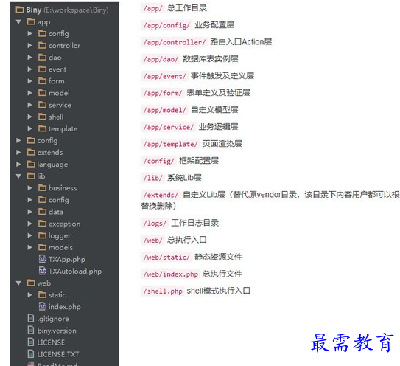Click the /app/event/ path label

click(164, 76)
